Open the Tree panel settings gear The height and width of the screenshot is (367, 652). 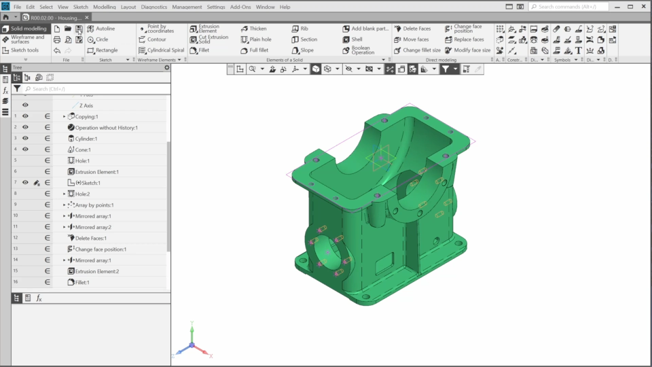(x=167, y=68)
